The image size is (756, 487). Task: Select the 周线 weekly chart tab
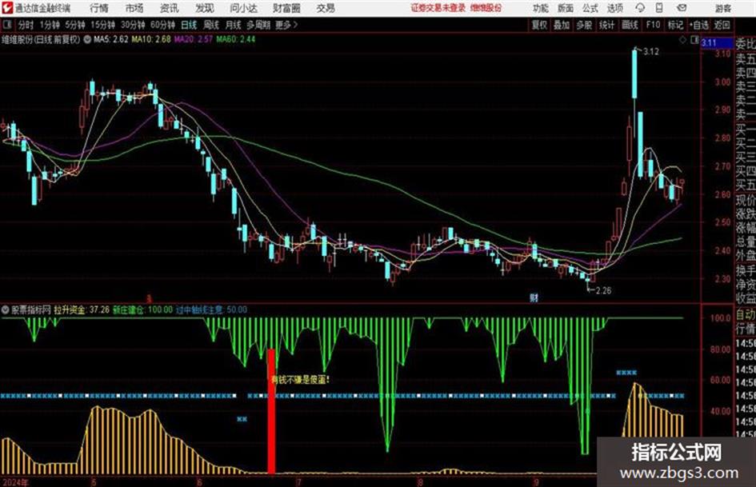click(210, 25)
